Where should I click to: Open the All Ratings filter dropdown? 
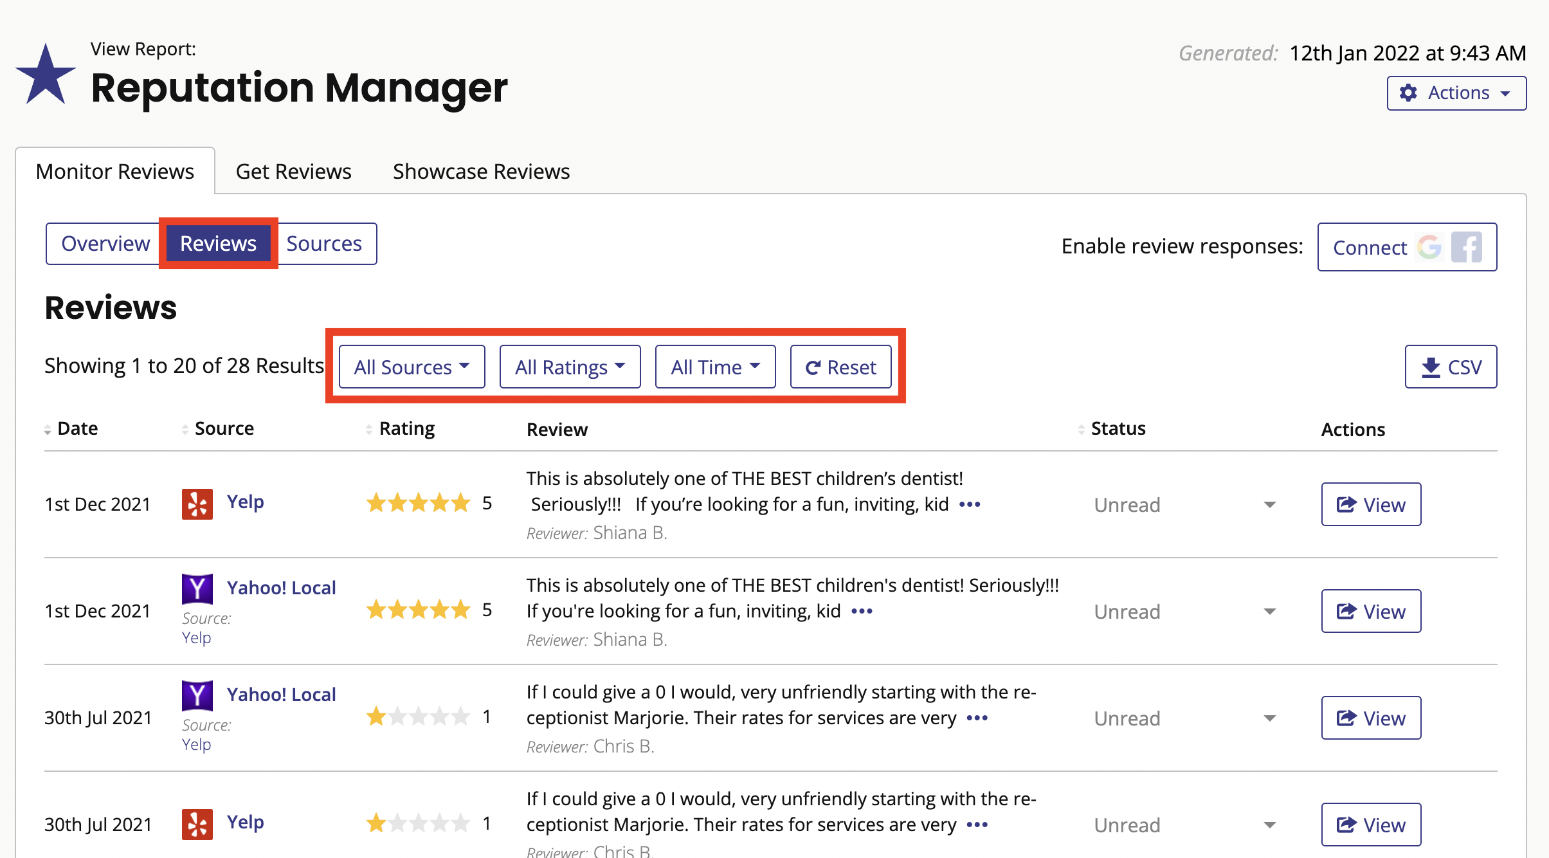570,367
